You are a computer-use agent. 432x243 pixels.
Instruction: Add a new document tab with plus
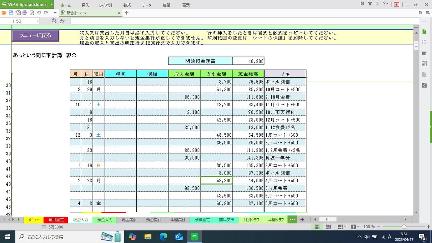[127, 13]
